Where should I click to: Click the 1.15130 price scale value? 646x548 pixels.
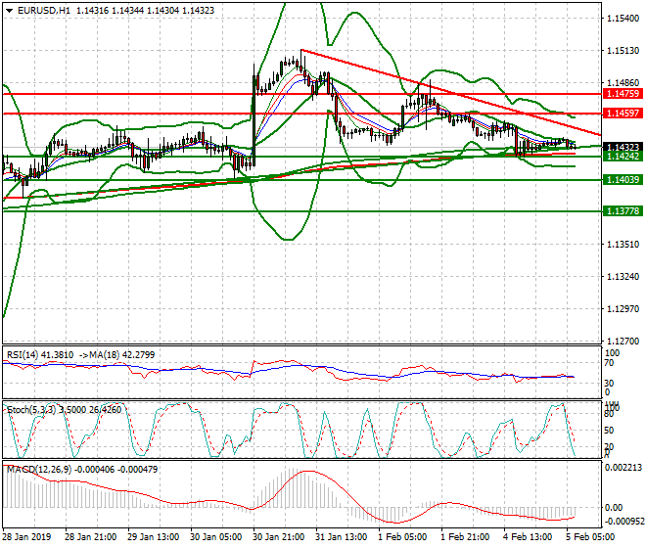tap(623, 51)
